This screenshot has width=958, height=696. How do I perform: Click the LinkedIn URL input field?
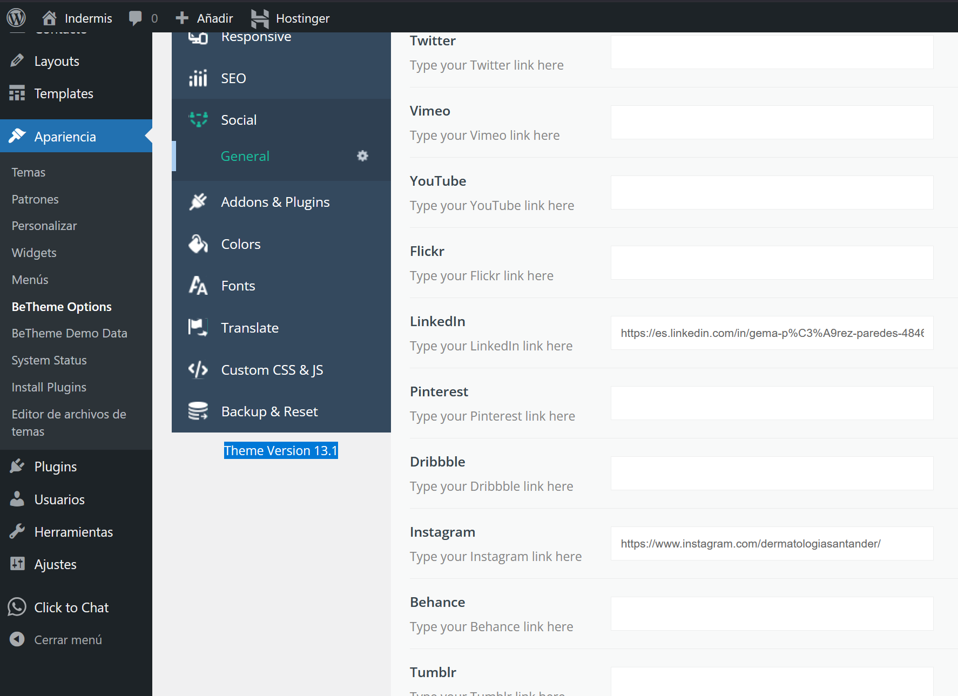point(772,333)
